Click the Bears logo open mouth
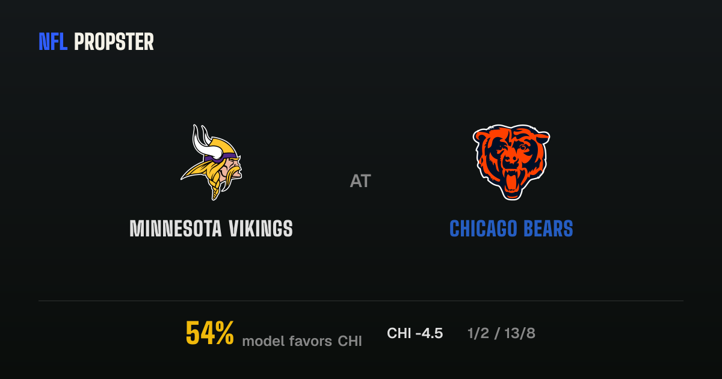Image resolution: width=722 pixels, height=379 pixels. coord(511,182)
